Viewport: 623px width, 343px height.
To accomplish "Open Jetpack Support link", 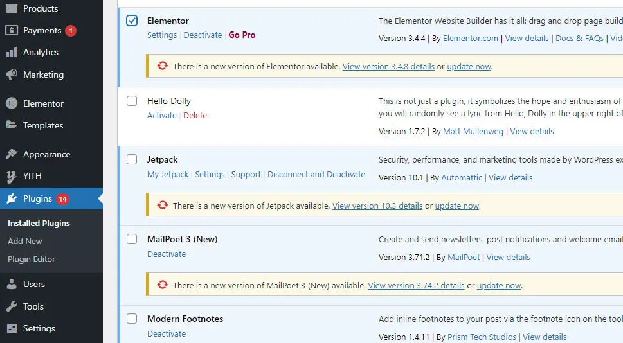I will tap(246, 174).
